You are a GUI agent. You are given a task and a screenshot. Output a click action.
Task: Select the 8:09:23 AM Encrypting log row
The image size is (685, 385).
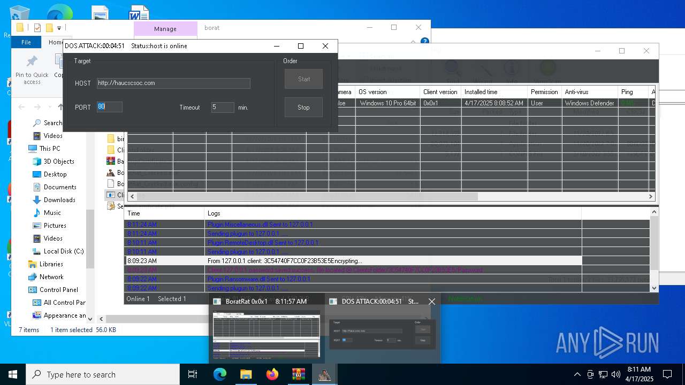coord(353,261)
